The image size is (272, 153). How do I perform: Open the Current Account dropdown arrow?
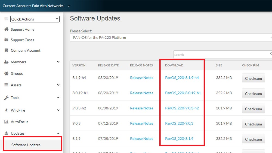69,6
